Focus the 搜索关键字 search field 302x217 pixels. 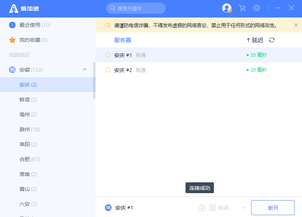tap(136, 8)
